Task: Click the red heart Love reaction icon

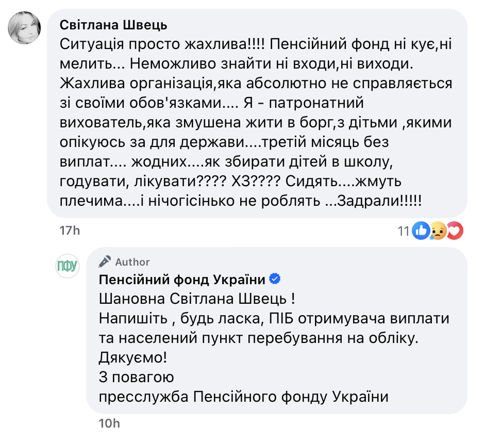Action: (454, 232)
